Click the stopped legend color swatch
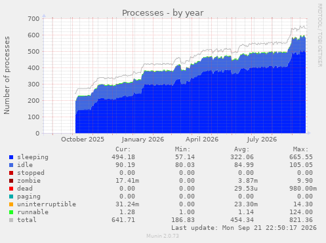 coord(11,173)
